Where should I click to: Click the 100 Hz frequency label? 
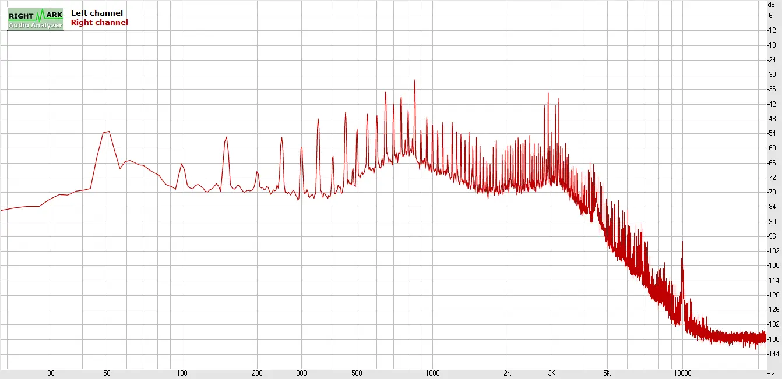pyautogui.click(x=182, y=374)
